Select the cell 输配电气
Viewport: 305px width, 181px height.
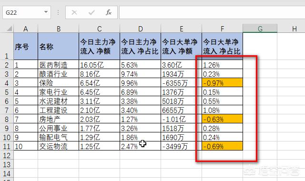pyautogui.click(x=58, y=137)
